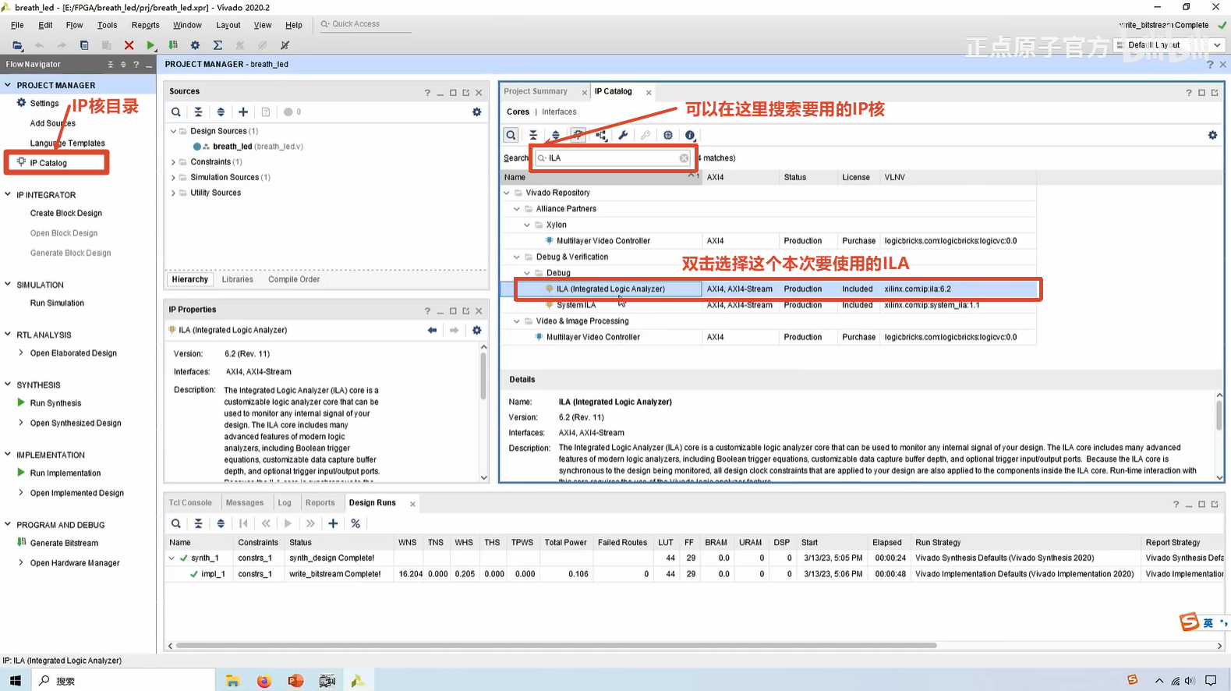The height and width of the screenshot is (691, 1231).
Task: Open Sources panel settings gear
Action: 477,112
